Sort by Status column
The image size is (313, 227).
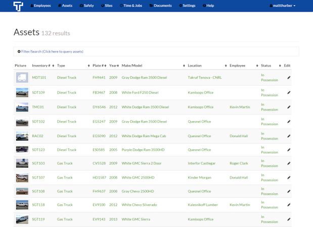pos(271,66)
